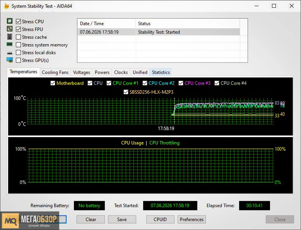Uncheck the Stress FPU checkbox
Screen dimensions: 301x230
click(18, 29)
